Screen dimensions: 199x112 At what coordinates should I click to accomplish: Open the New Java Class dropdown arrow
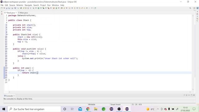(x=59, y=8)
